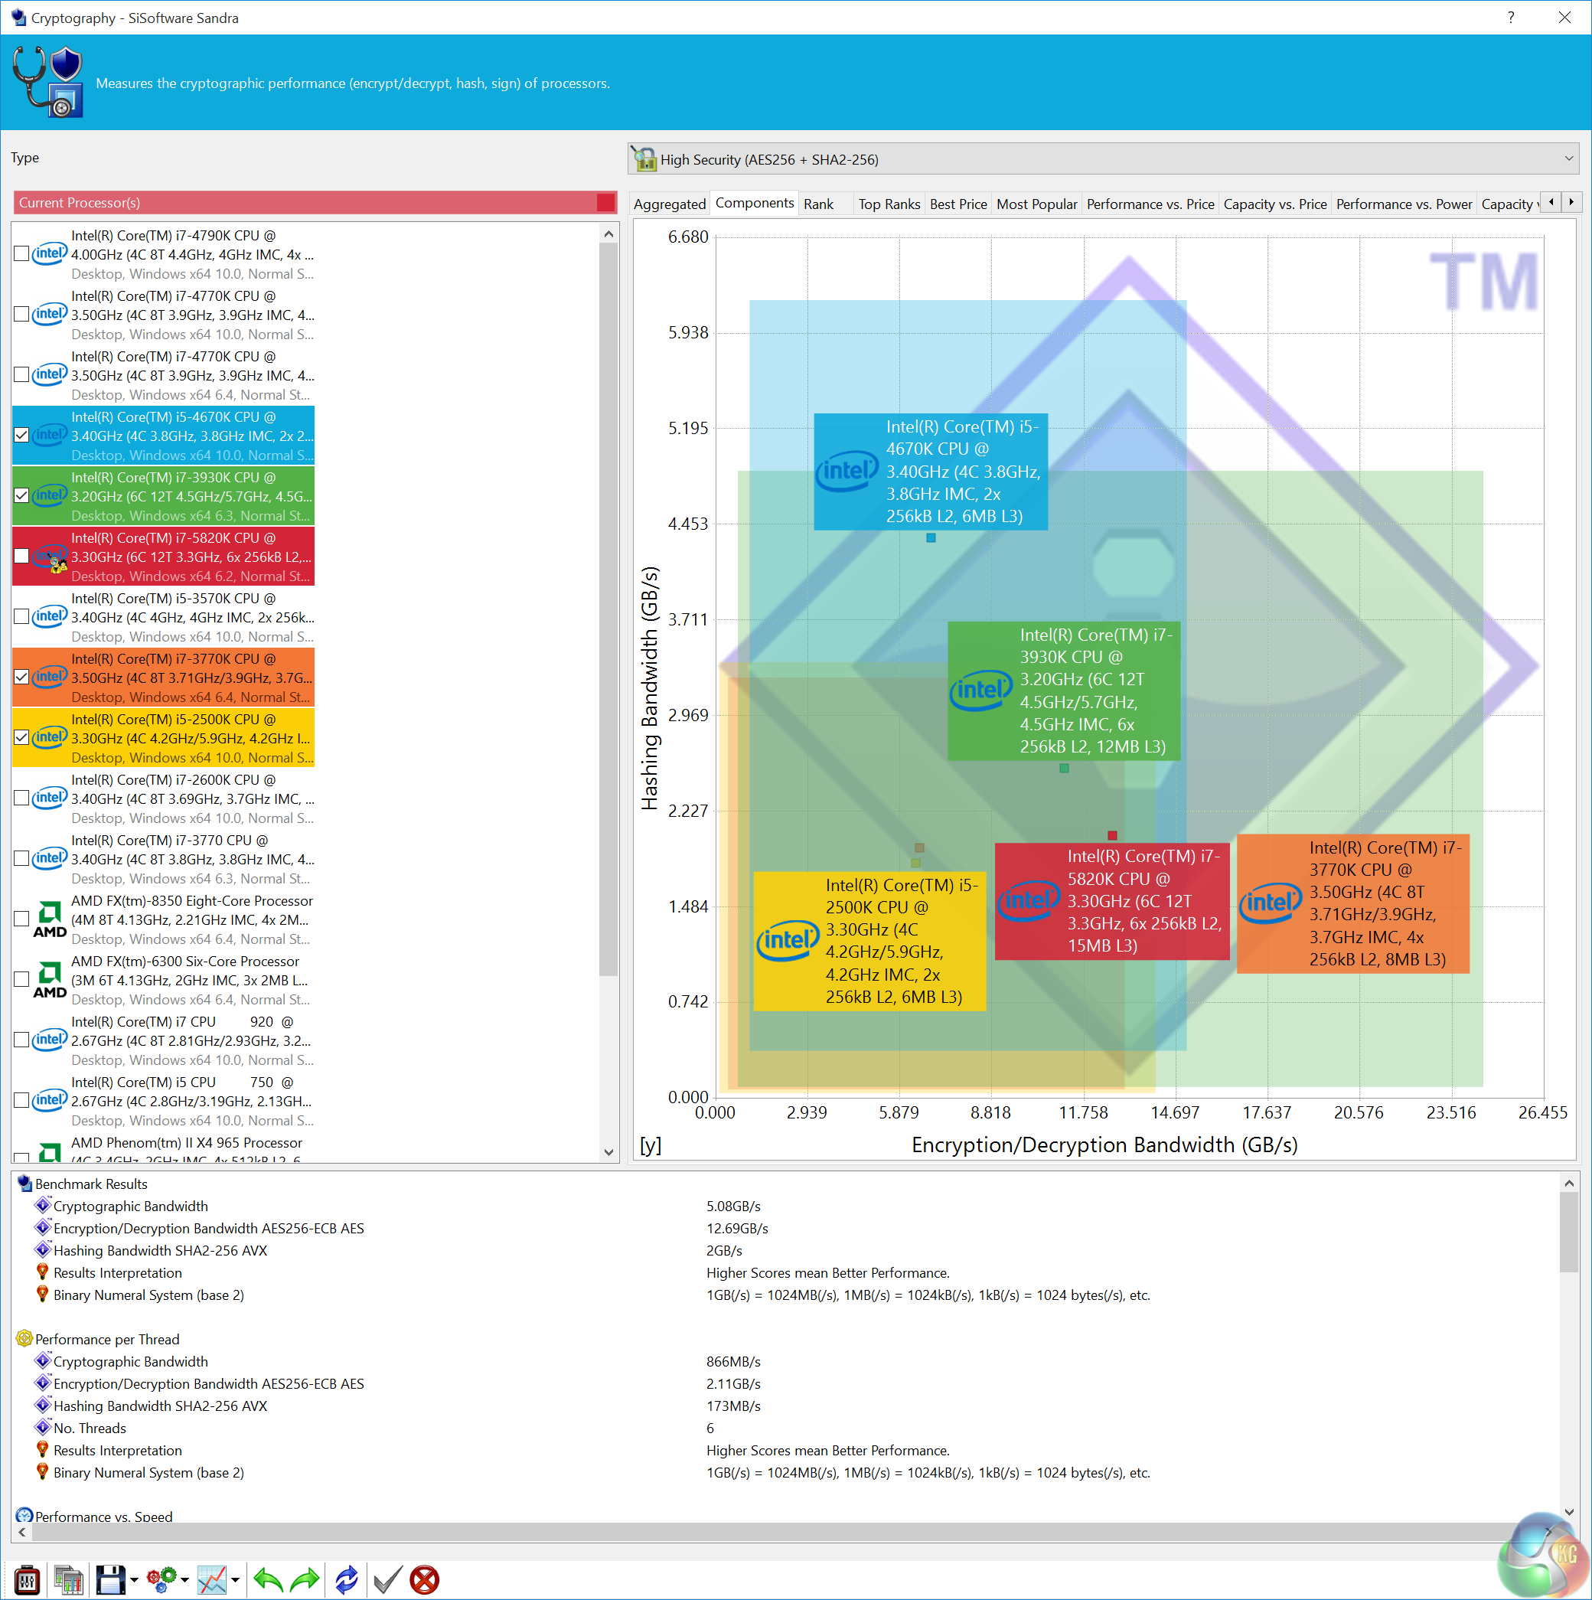Click the options sliders icon in bottom toolbar
This screenshot has width=1592, height=1600.
click(x=28, y=1579)
